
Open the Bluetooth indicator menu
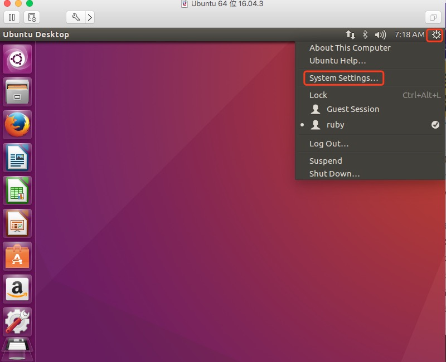(x=365, y=35)
